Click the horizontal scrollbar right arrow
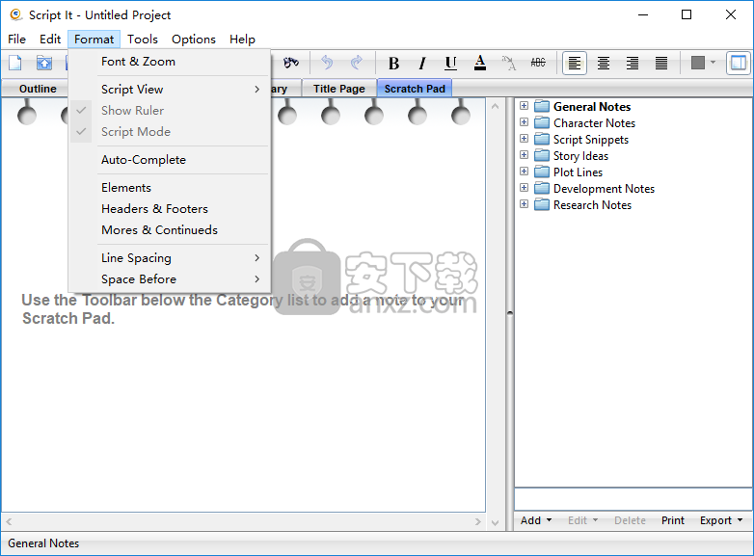 click(x=477, y=521)
